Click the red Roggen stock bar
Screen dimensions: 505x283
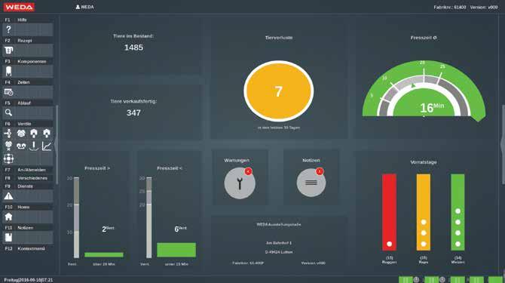click(x=389, y=212)
